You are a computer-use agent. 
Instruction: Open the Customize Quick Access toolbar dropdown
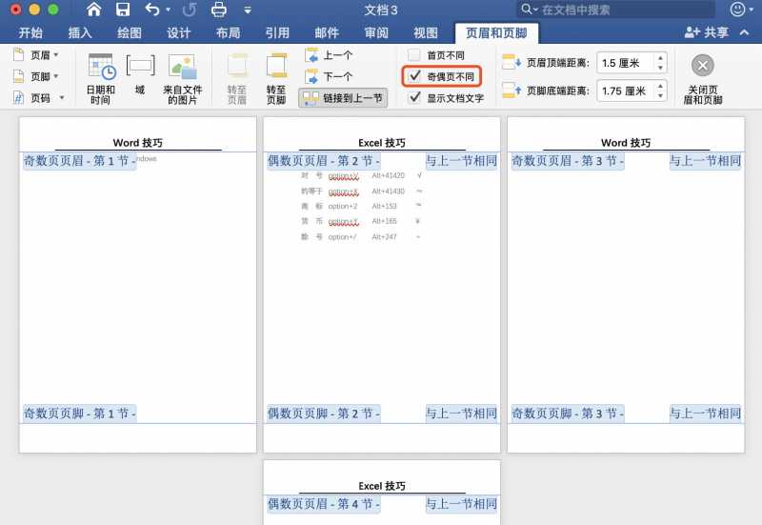248,10
